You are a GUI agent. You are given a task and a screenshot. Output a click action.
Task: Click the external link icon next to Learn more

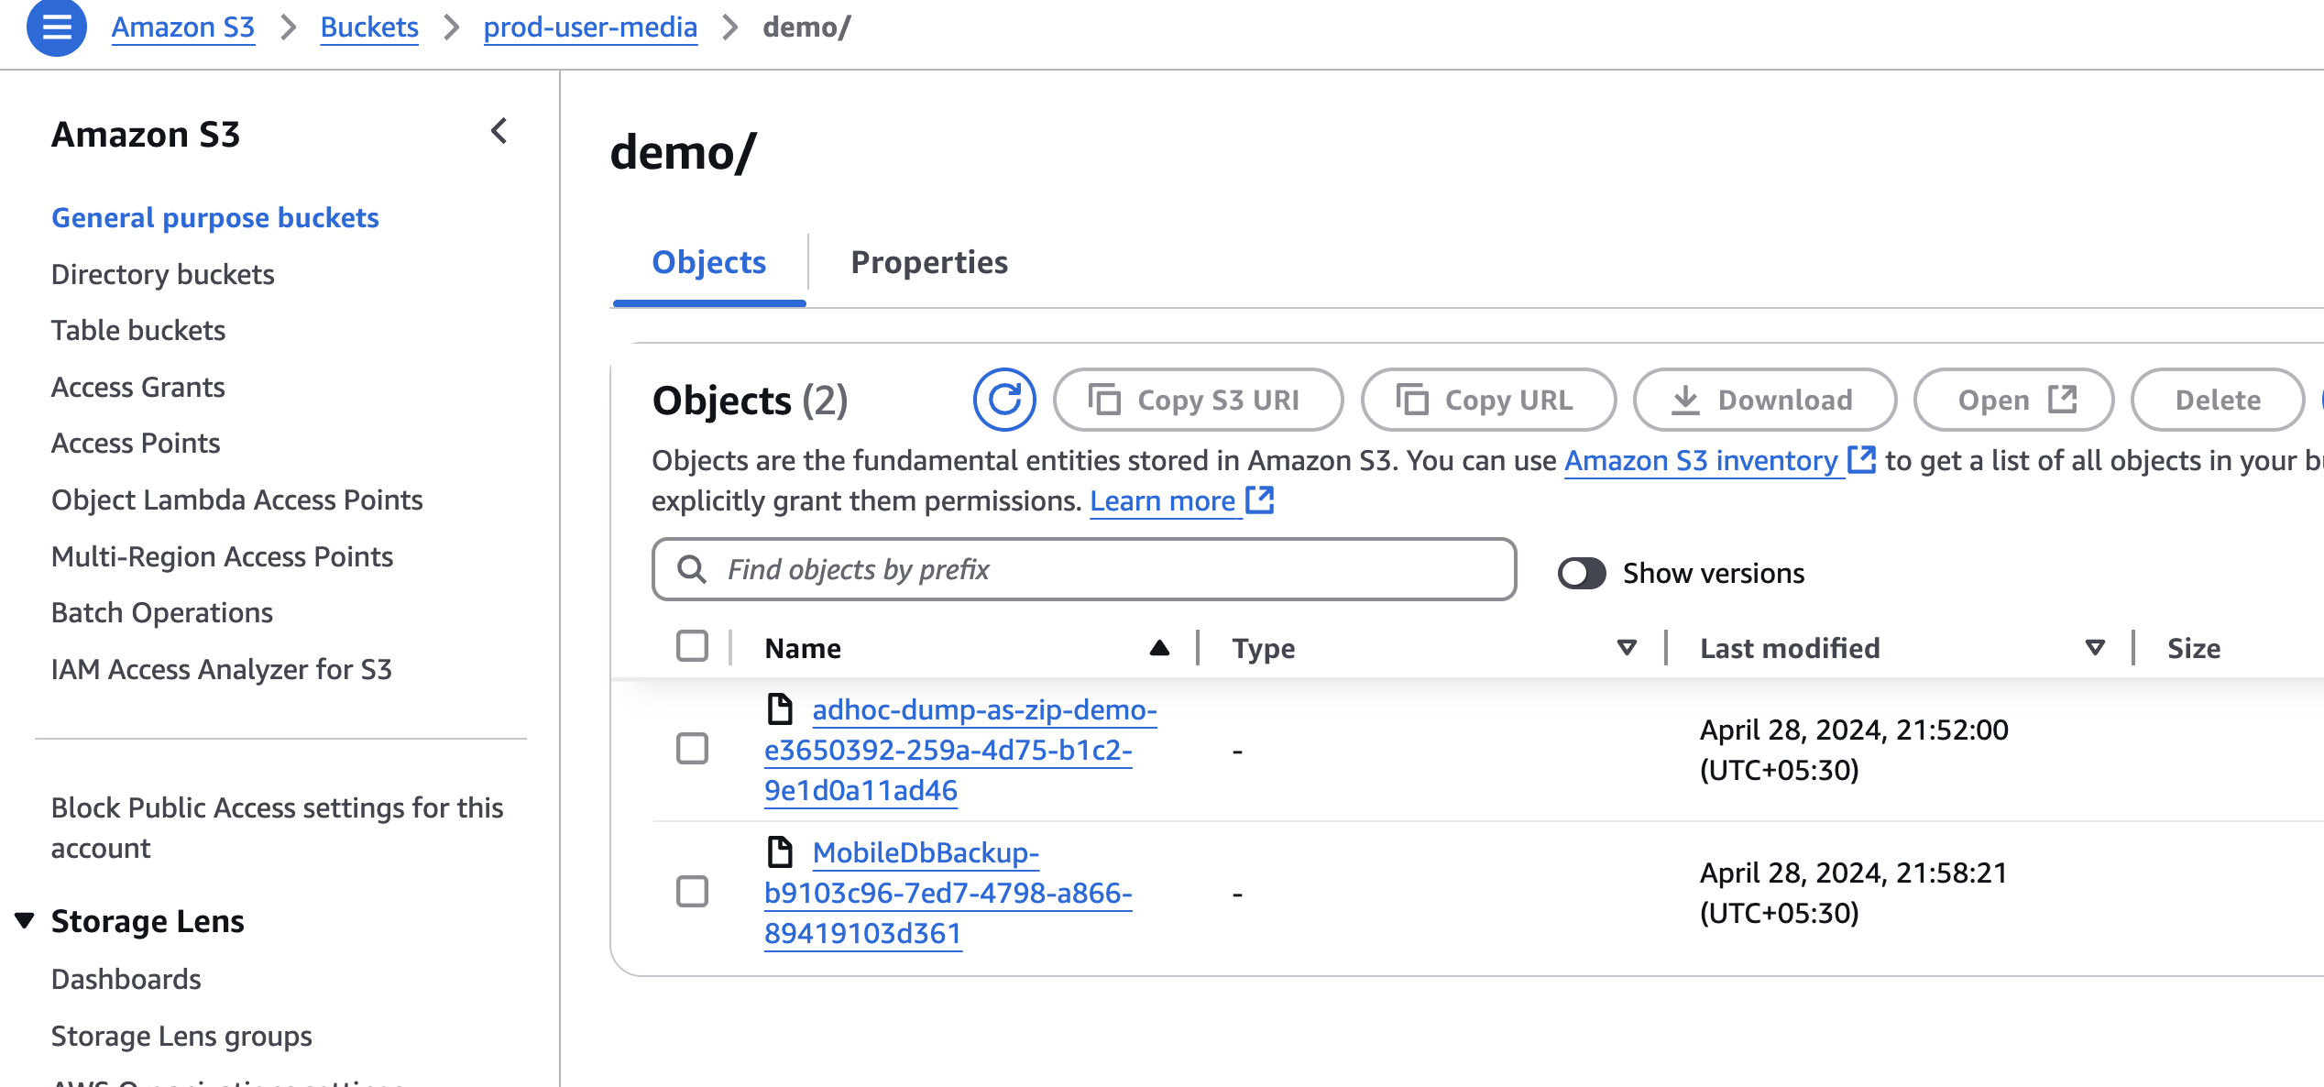click(1260, 500)
